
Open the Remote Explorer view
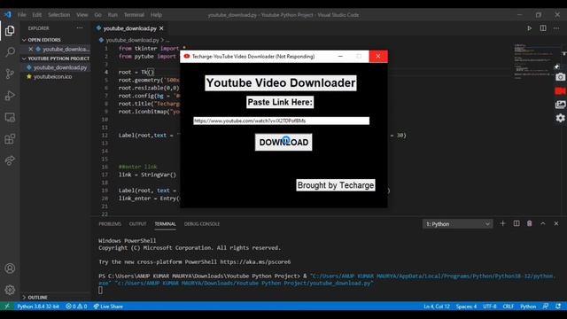(x=10, y=118)
